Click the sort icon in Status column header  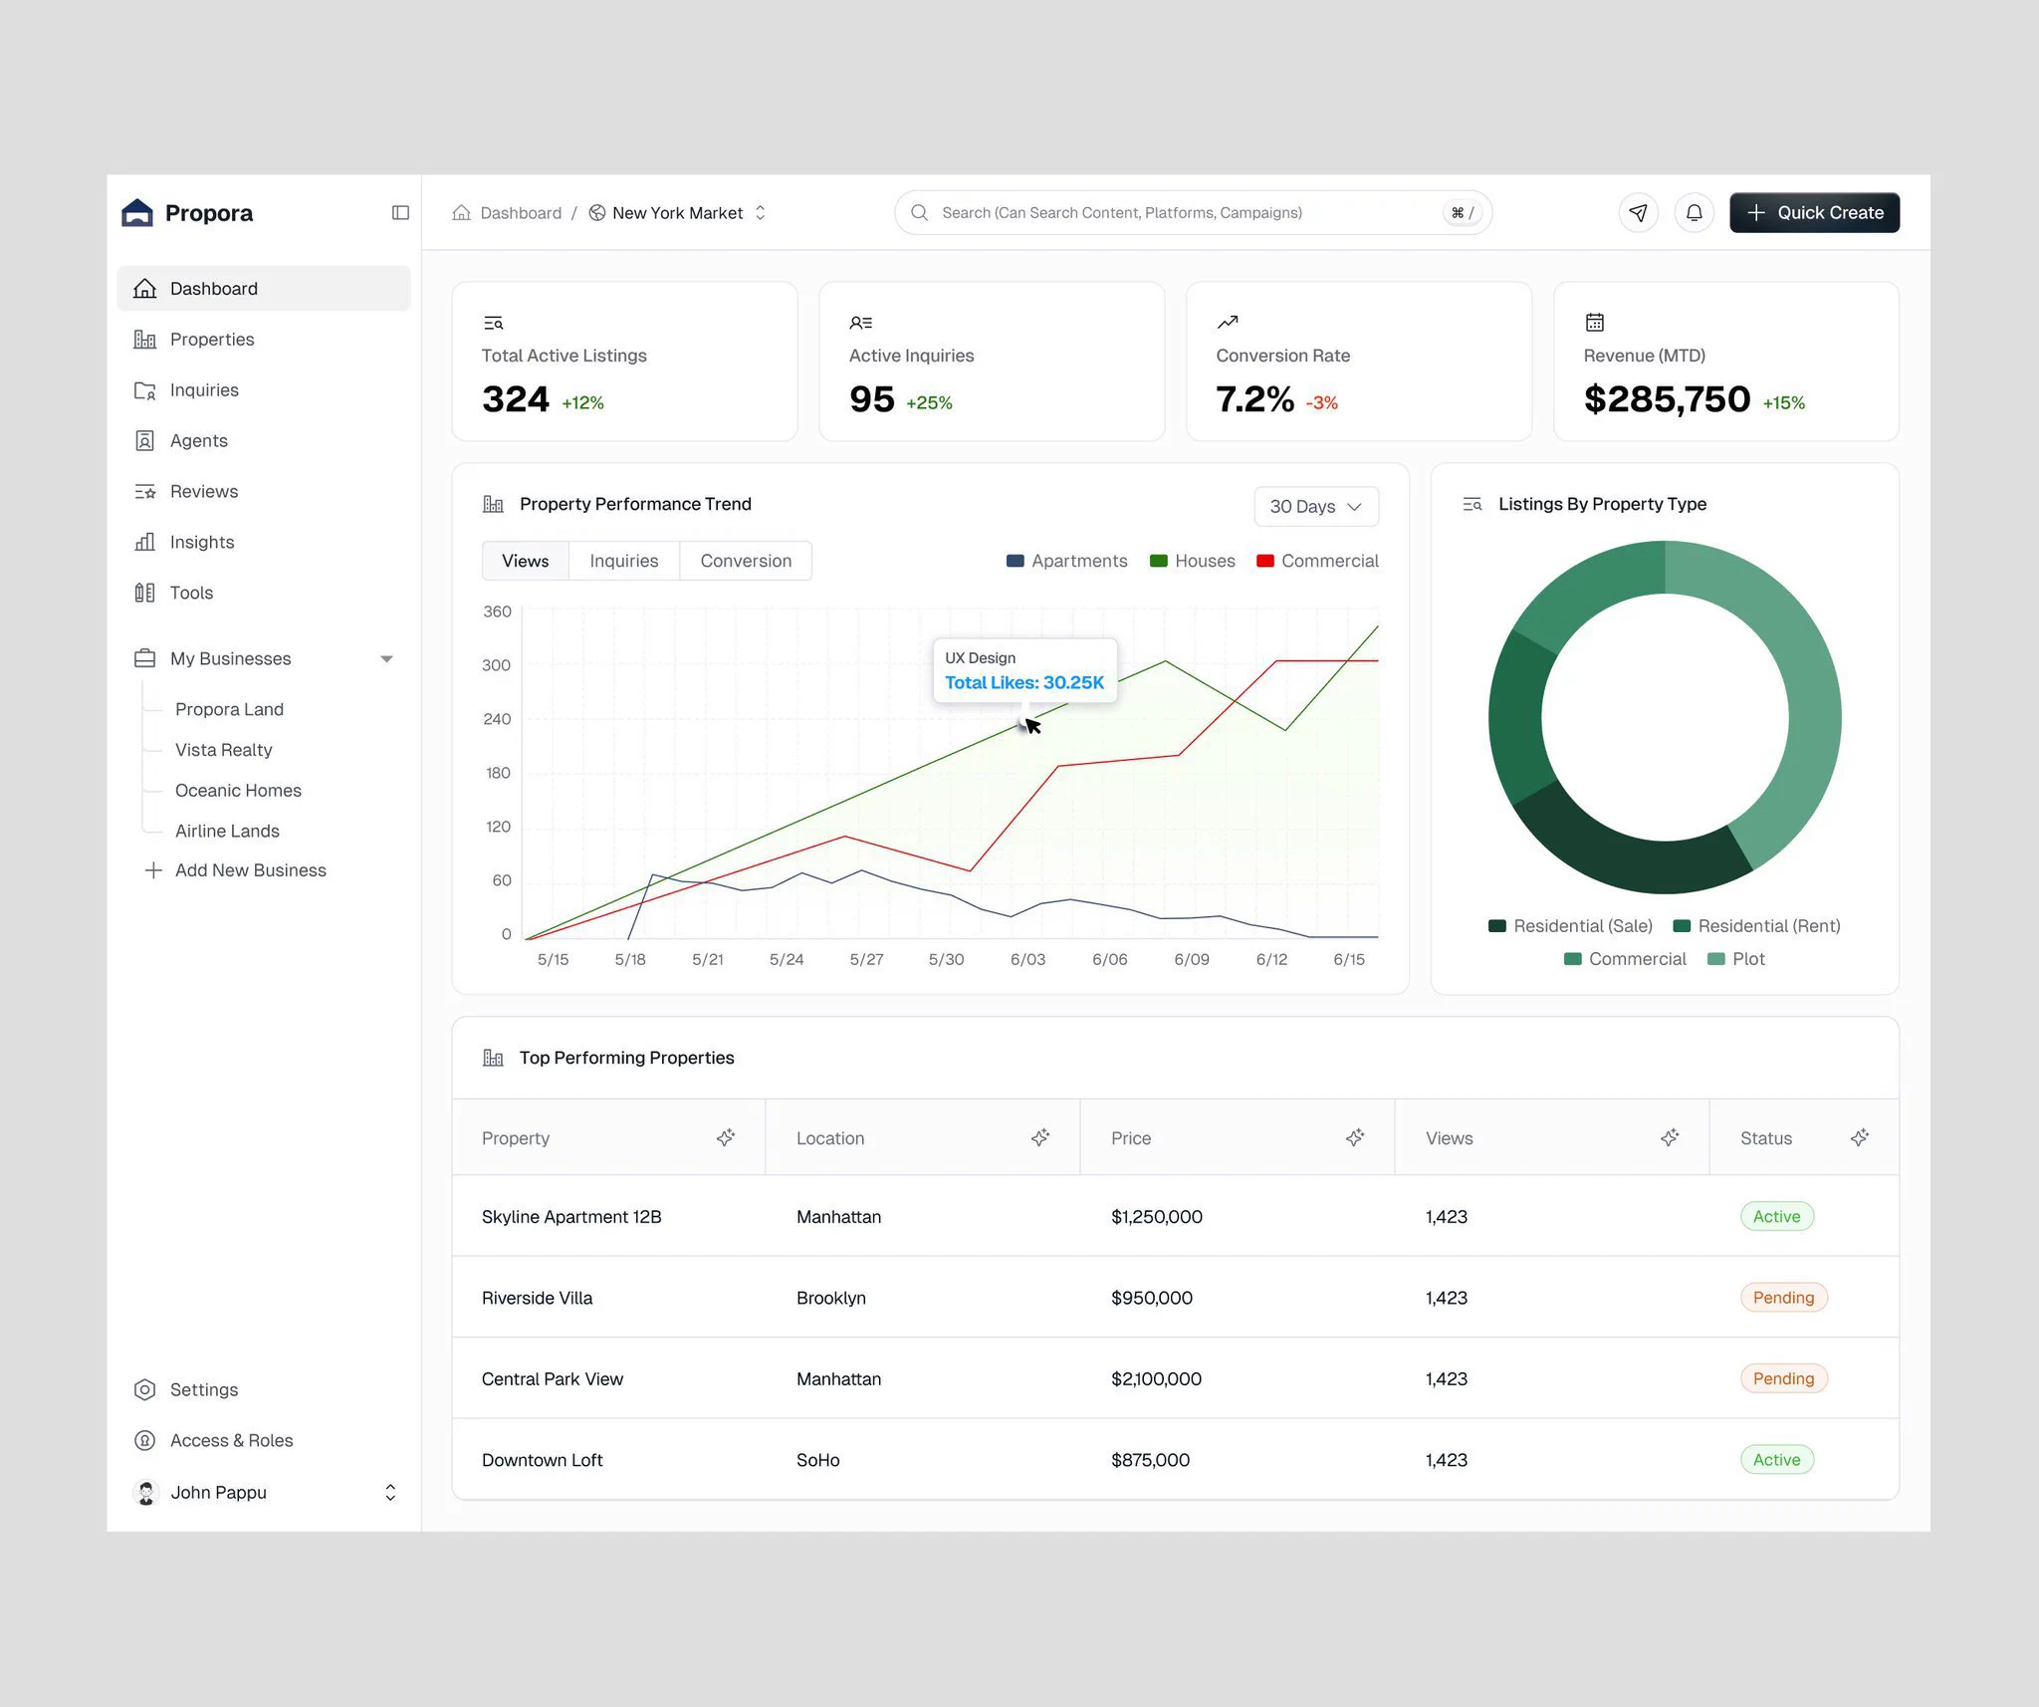coord(1860,1137)
